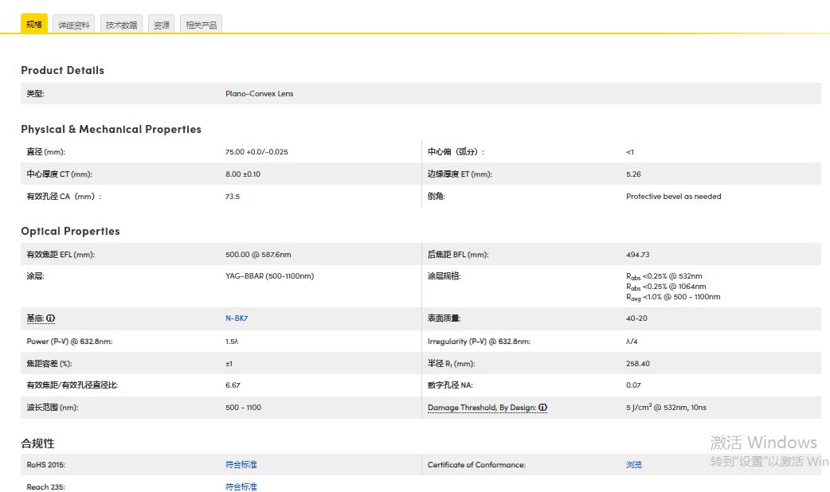Switch to the 规格 tab
Viewport: 830px width, 492px height.
pos(34,25)
